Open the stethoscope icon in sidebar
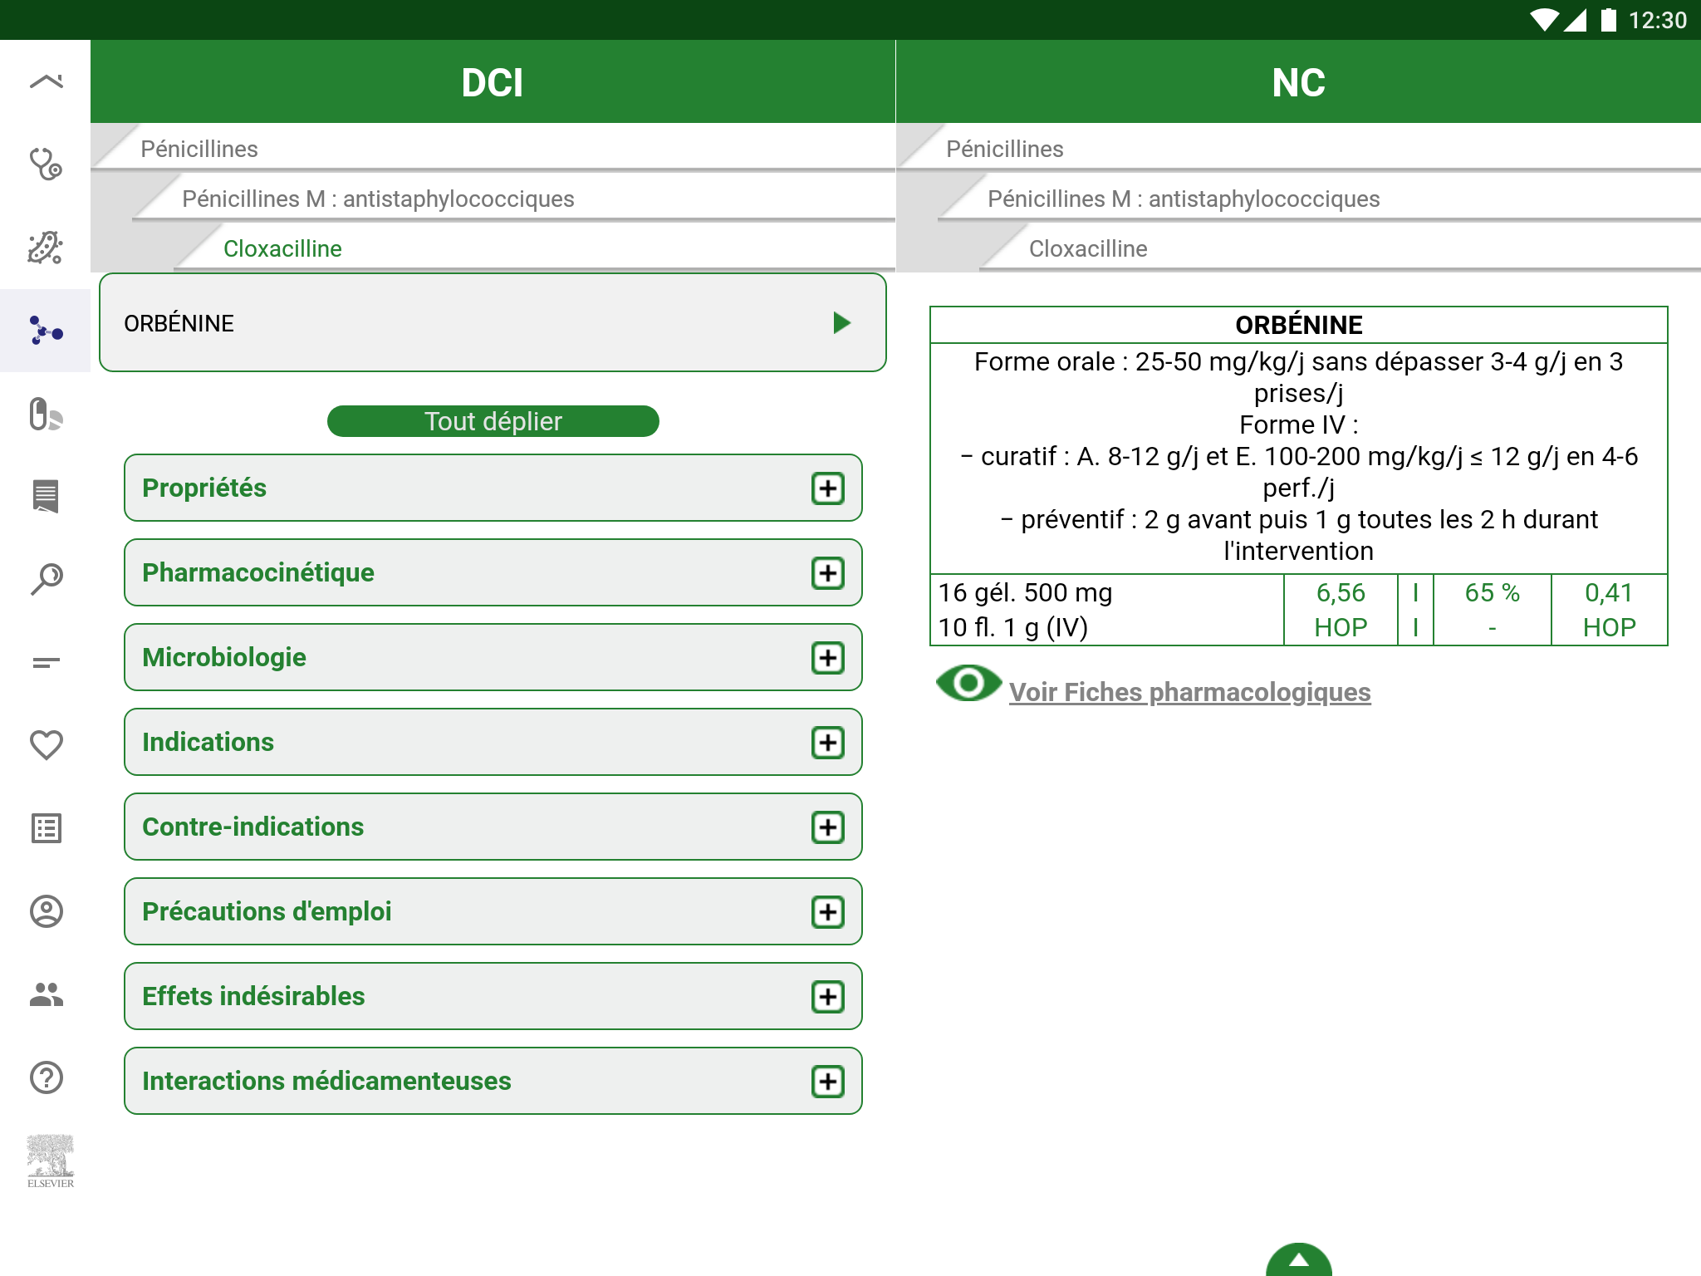1701x1276 pixels. pyautogui.click(x=46, y=164)
